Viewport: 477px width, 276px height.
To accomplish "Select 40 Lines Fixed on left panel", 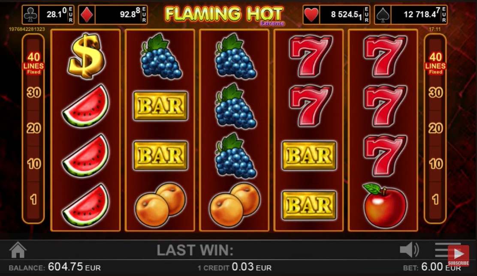I will pyautogui.click(x=33, y=63).
